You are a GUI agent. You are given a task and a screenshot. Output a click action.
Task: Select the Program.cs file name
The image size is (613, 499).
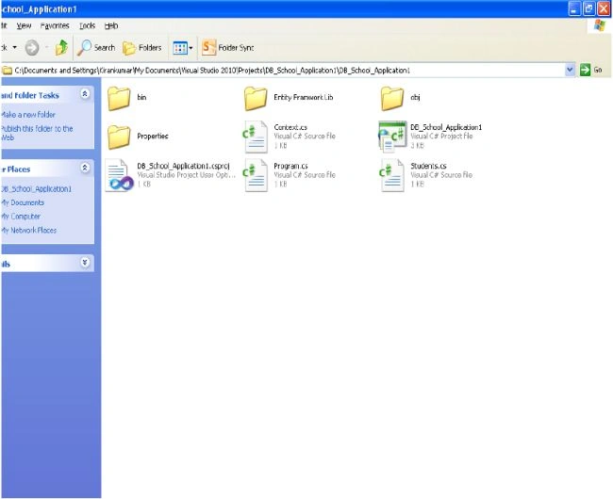coord(290,167)
